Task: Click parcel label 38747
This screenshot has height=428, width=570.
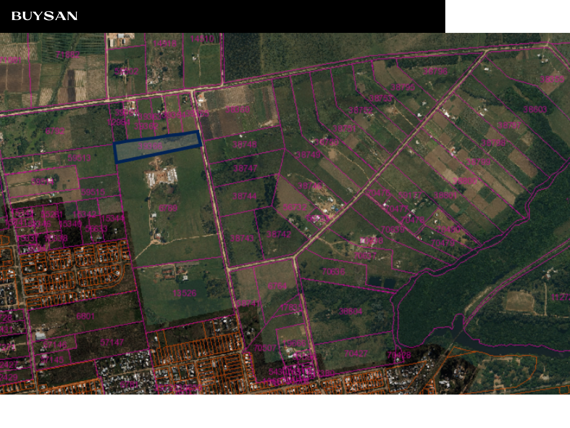Action: click(x=245, y=168)
